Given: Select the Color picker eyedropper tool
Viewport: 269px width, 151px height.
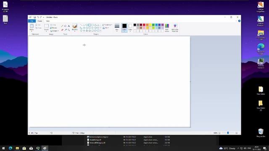Looking at the screenshot, I should 66,30.
